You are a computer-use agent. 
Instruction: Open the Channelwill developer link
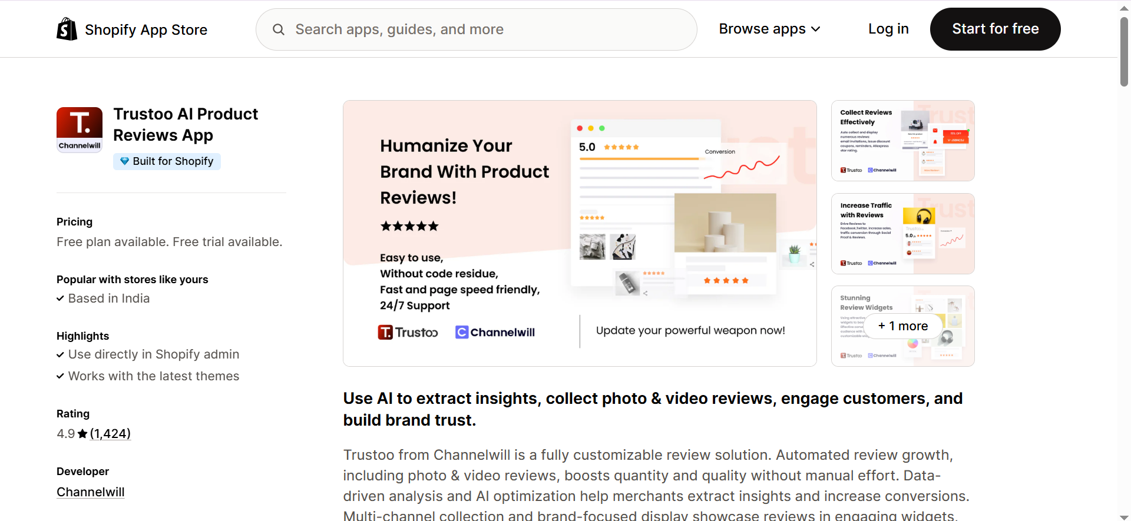tap(91, 492)
